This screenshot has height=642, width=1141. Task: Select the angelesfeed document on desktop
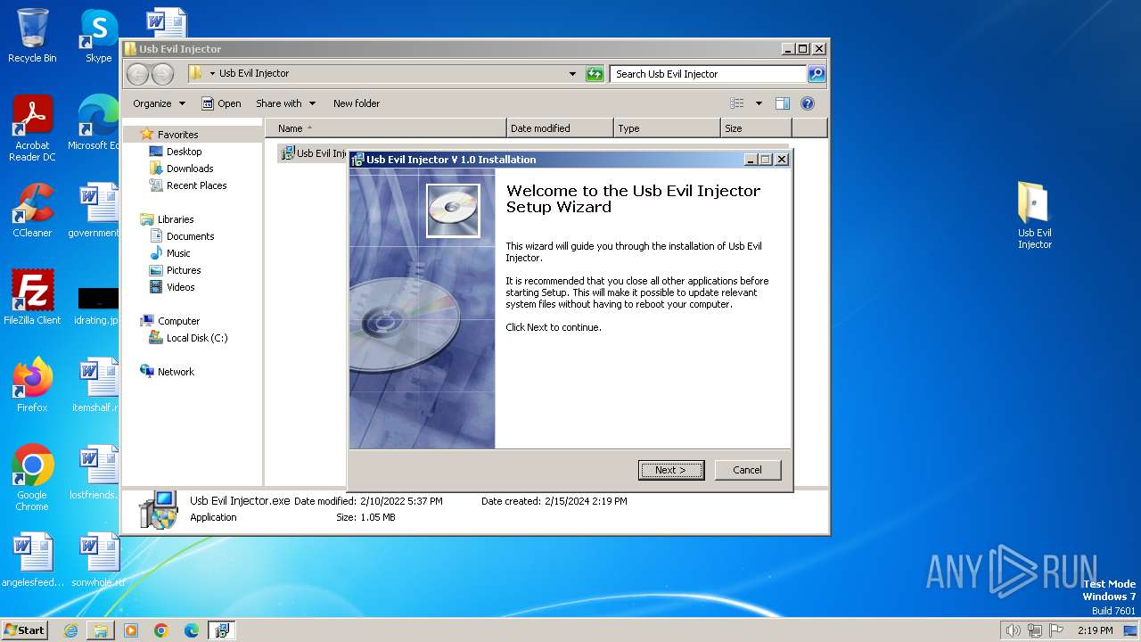click(32, 559)
